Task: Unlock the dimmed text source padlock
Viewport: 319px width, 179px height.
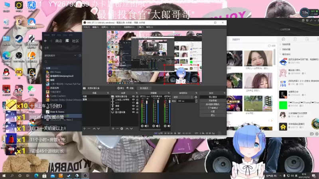Action: coord(137,103)
